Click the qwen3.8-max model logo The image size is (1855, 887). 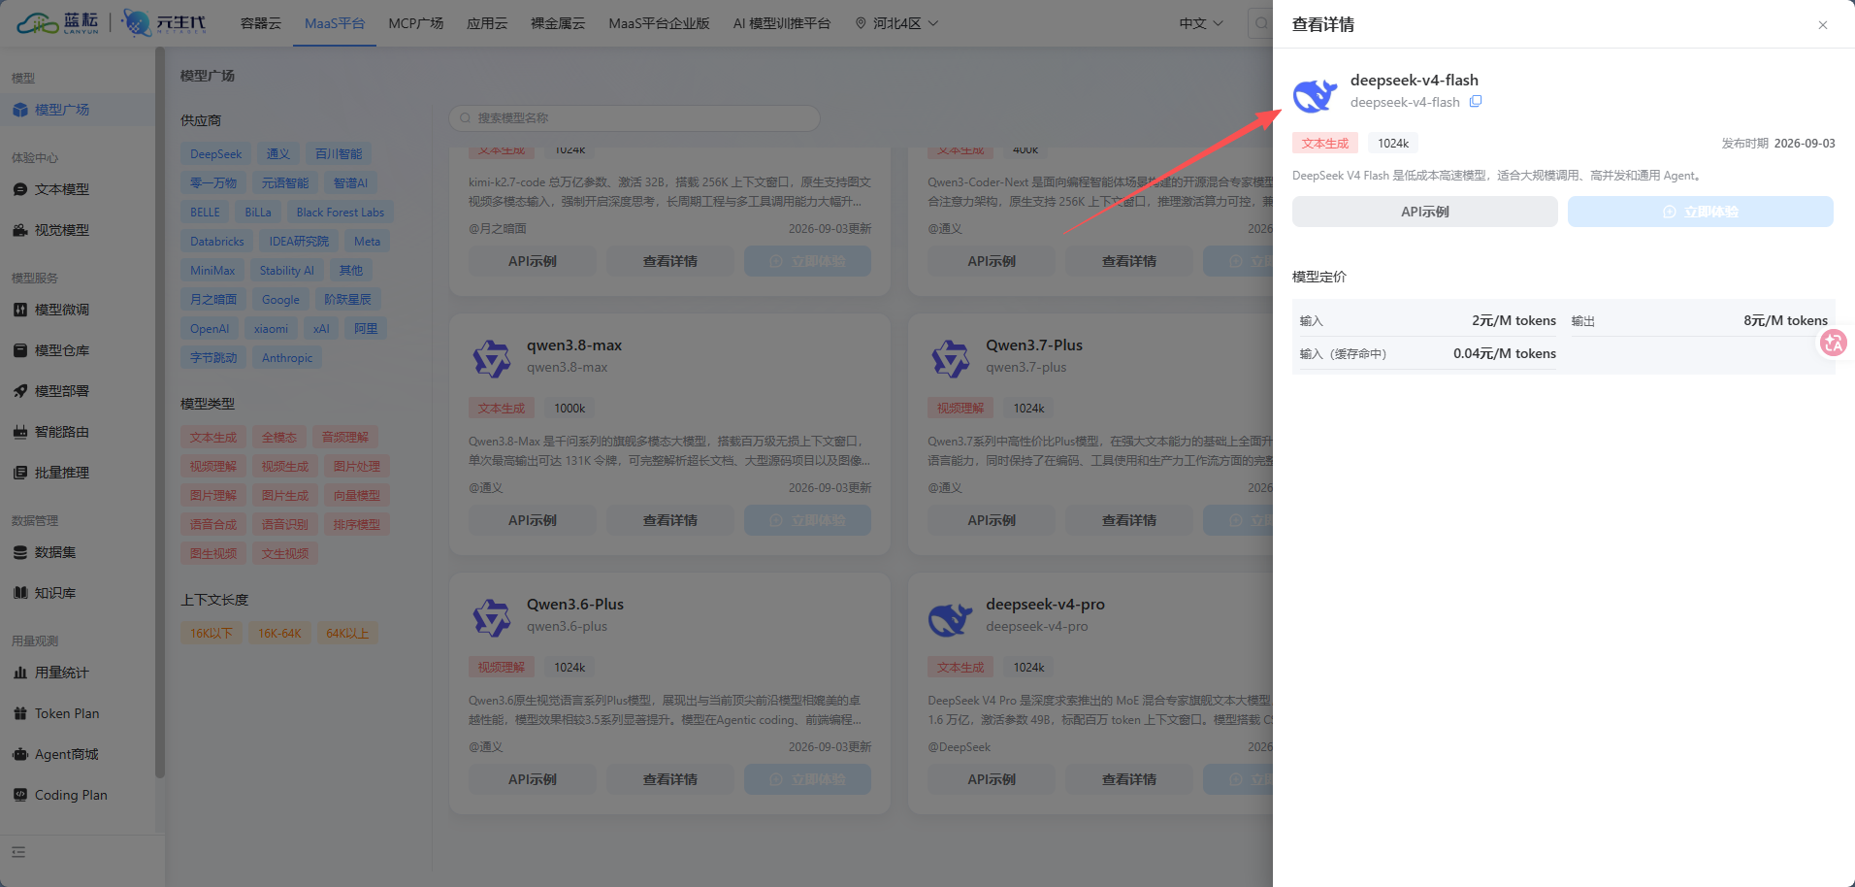492,359
